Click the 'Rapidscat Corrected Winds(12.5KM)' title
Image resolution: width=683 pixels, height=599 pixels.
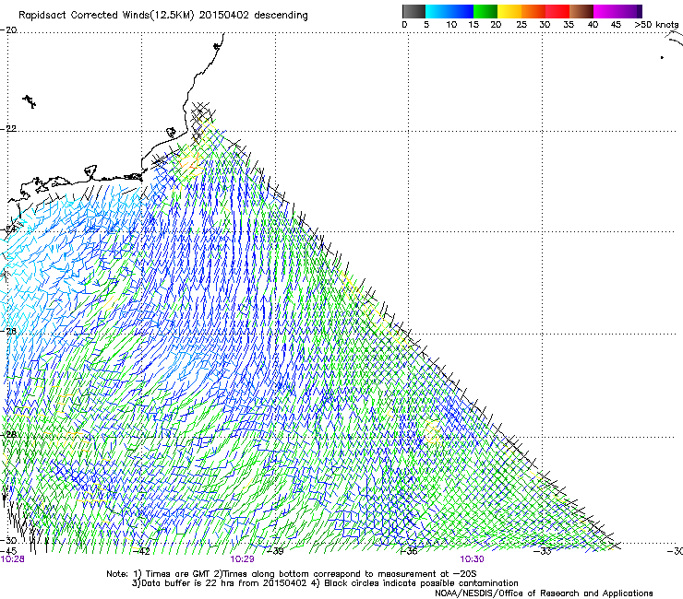coord(106,16)
